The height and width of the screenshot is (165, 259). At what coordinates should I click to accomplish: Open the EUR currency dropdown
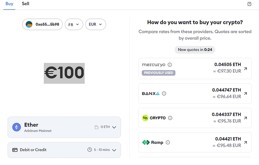95,25
